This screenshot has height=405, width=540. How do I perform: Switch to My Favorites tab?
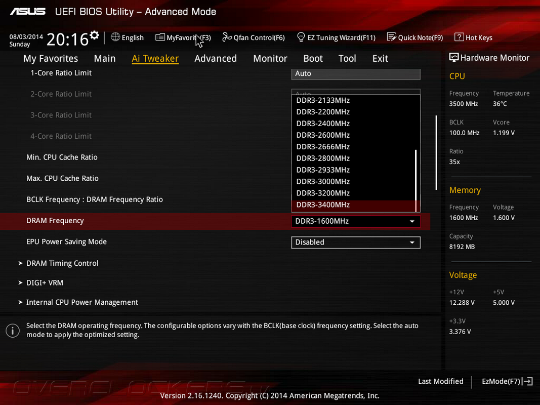point(51,59)
